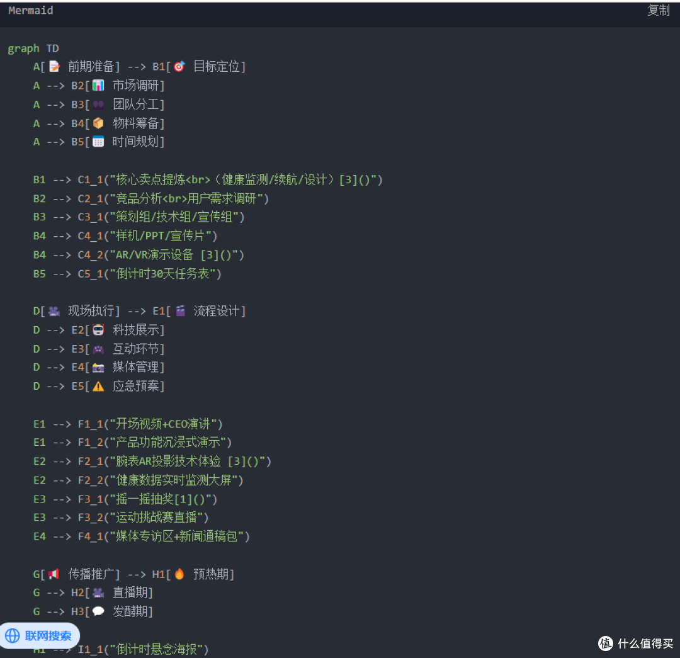Click the line 策划组/技术组/宣传组
The height and width of the screenshot is (658, 680).
(139, 217)
